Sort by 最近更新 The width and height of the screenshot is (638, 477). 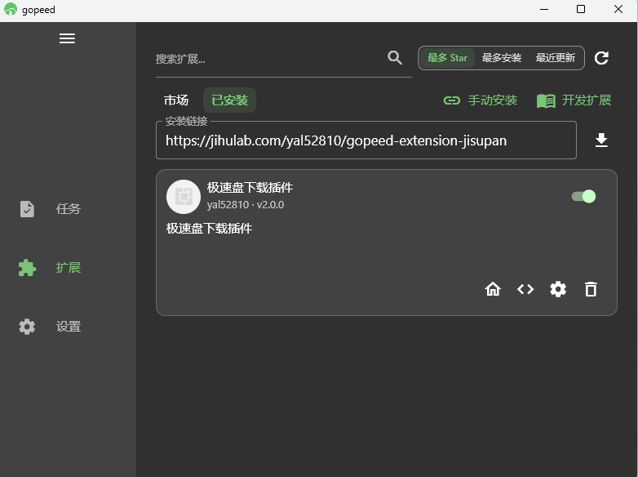click(x=556, y=58)
